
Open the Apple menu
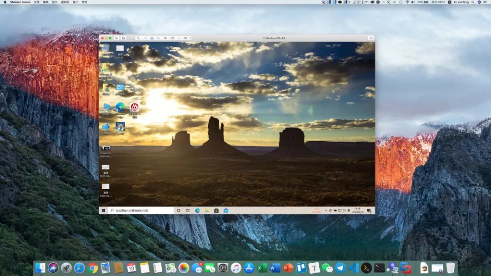coord(5,2)
